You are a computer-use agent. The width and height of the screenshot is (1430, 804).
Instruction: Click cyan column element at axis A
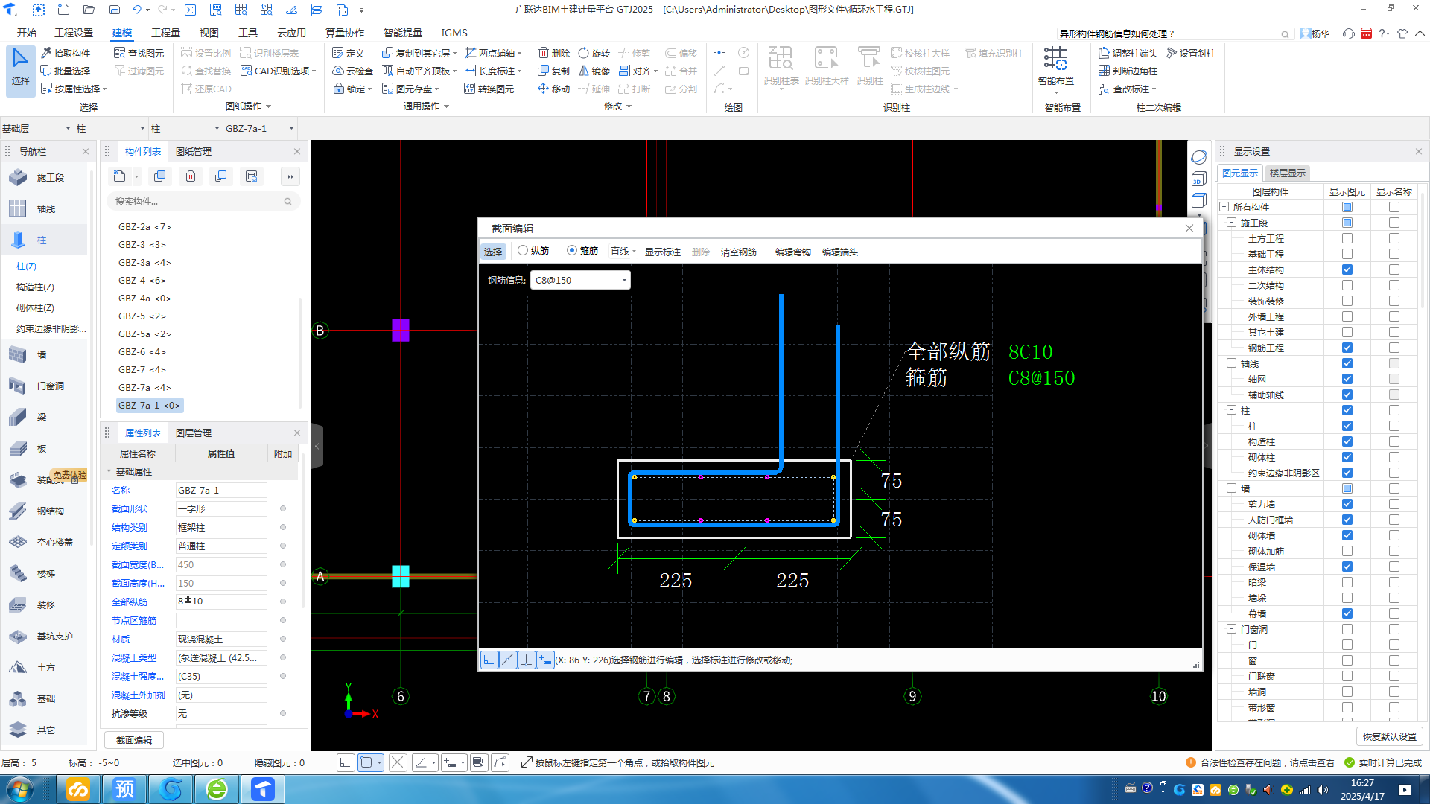click(x=401, y=576)
